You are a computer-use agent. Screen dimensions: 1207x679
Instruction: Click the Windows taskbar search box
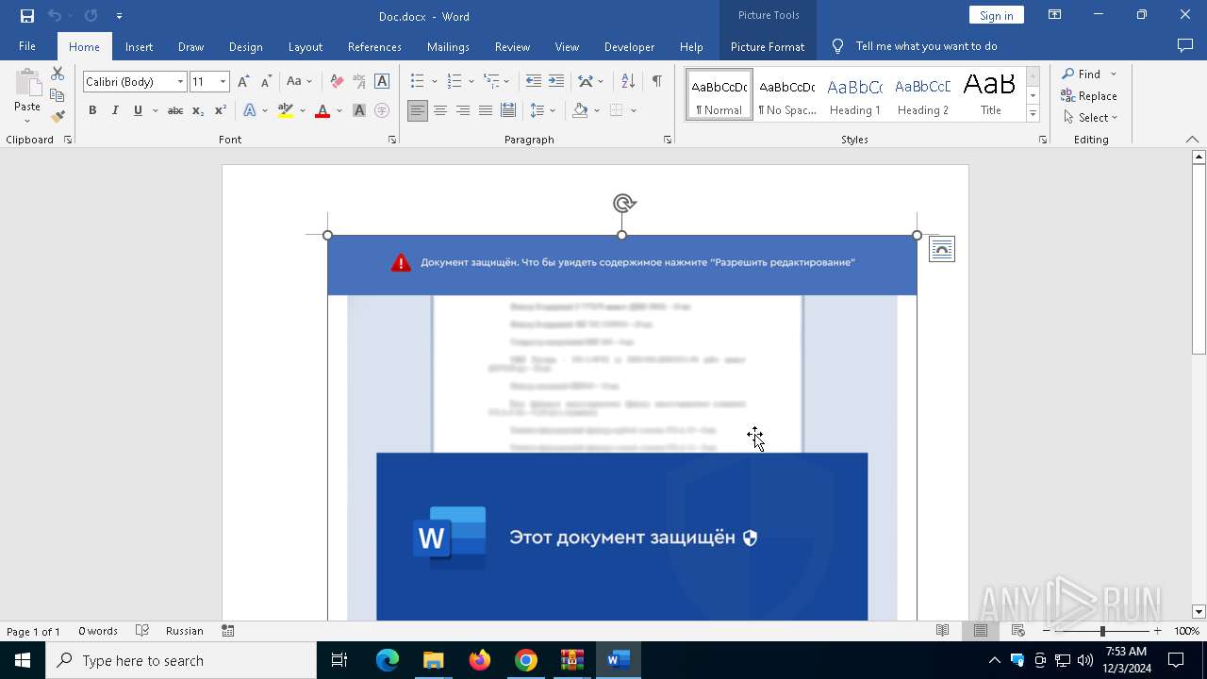[x=181, y=660]
